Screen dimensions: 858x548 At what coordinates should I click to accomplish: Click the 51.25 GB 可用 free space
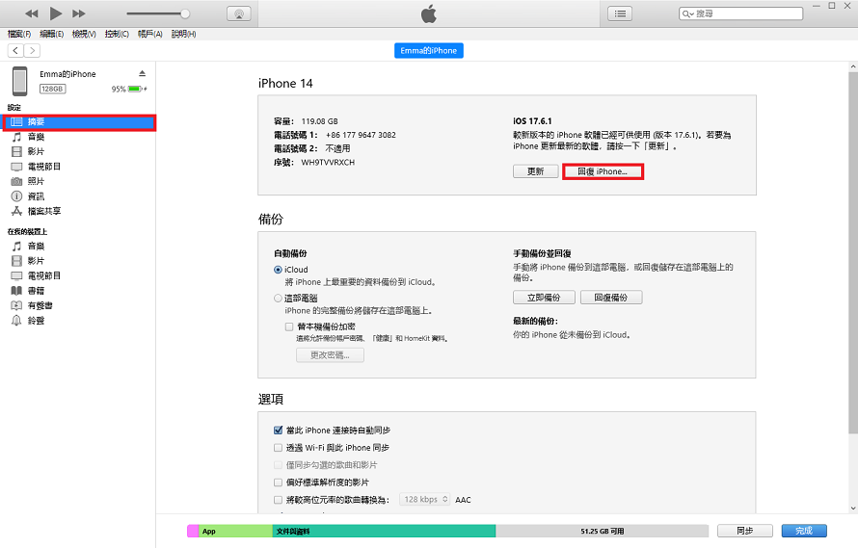602,531
